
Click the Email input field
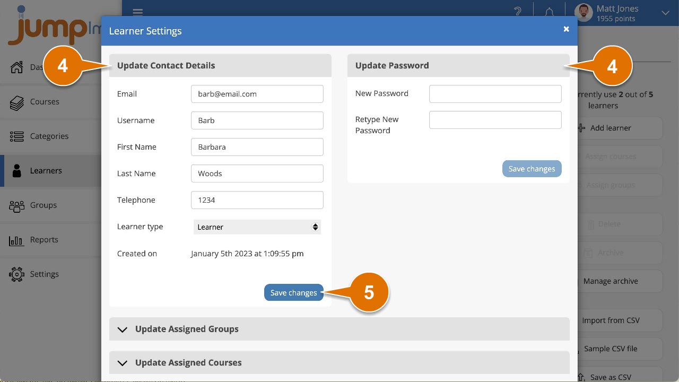(x=257, y=94)
